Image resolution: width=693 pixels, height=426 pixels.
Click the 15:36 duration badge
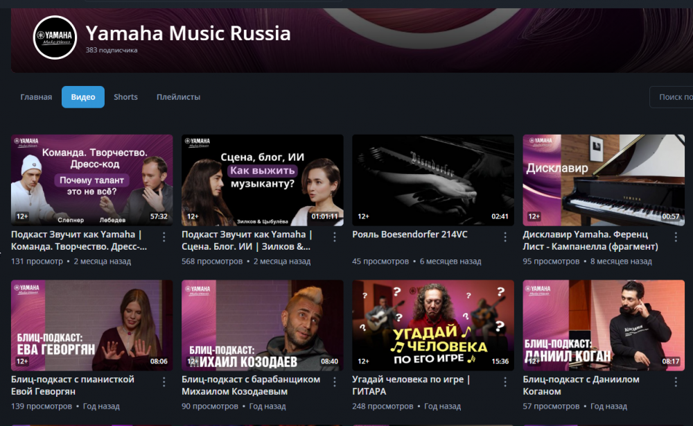(500, 361)
